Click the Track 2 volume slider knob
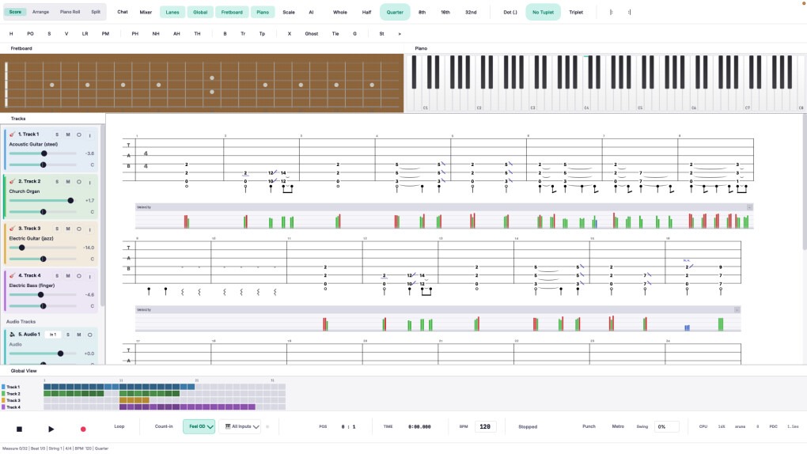The image size is (807, 454). (x=70, y=201)
